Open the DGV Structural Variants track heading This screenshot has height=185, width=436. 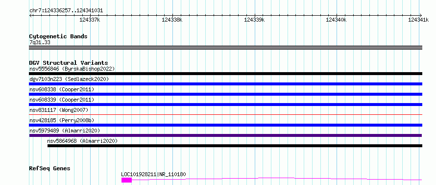click(69, 63)
